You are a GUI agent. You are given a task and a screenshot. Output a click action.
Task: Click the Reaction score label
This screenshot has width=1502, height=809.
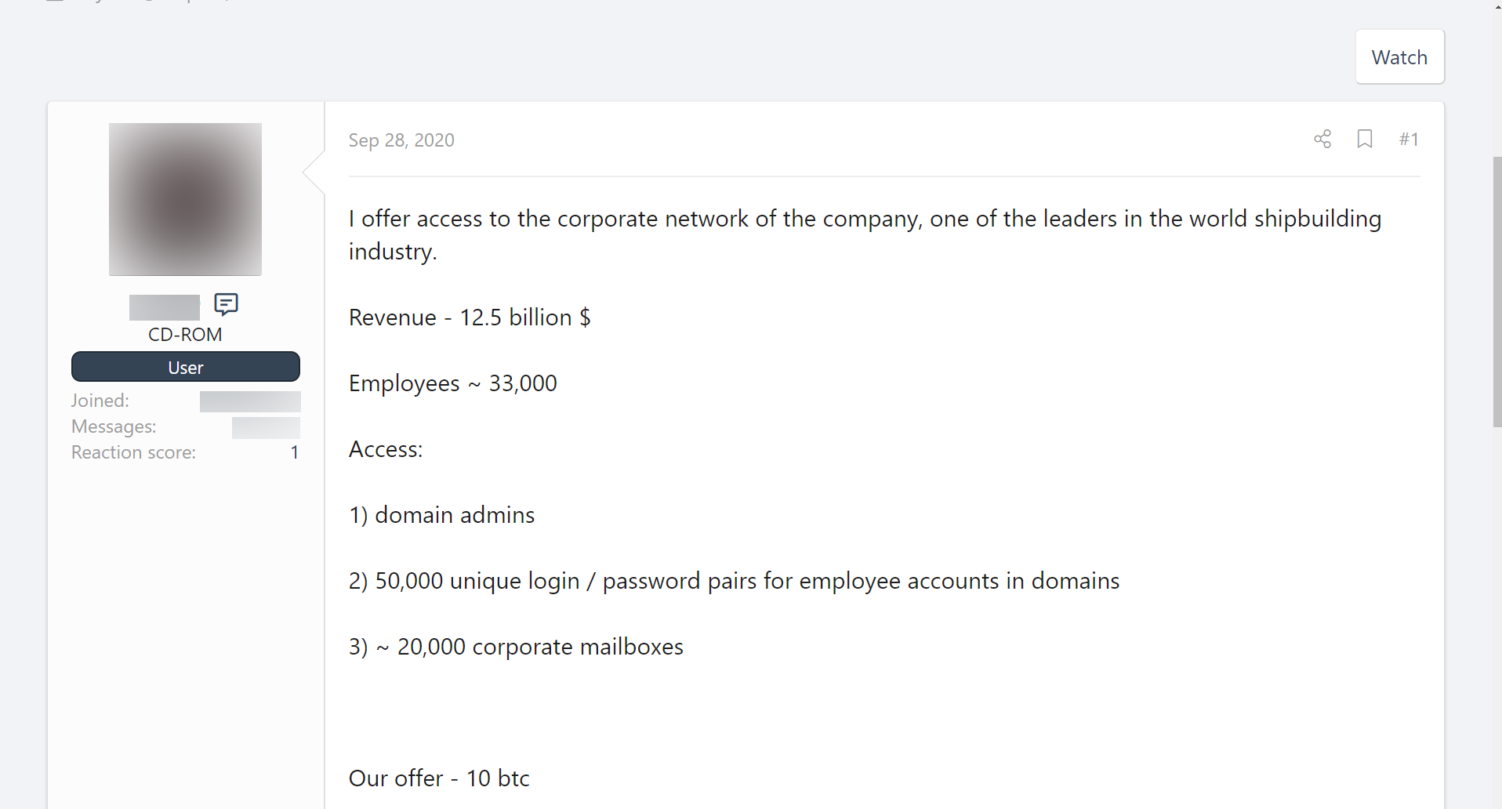pos(134,452)
